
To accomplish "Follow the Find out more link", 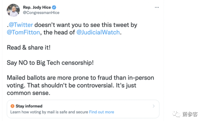I will click(101, 112).
